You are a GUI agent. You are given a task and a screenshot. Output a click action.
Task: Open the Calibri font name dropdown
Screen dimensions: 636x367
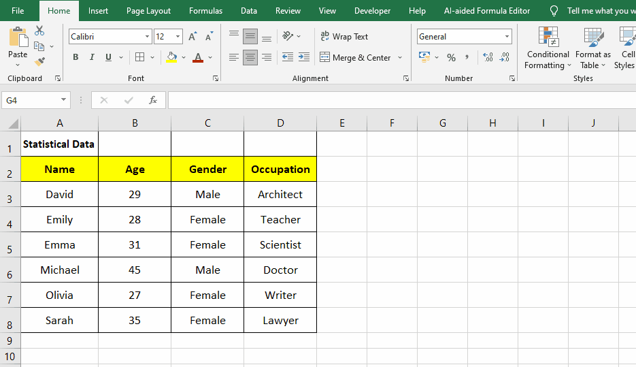[147, 37]
